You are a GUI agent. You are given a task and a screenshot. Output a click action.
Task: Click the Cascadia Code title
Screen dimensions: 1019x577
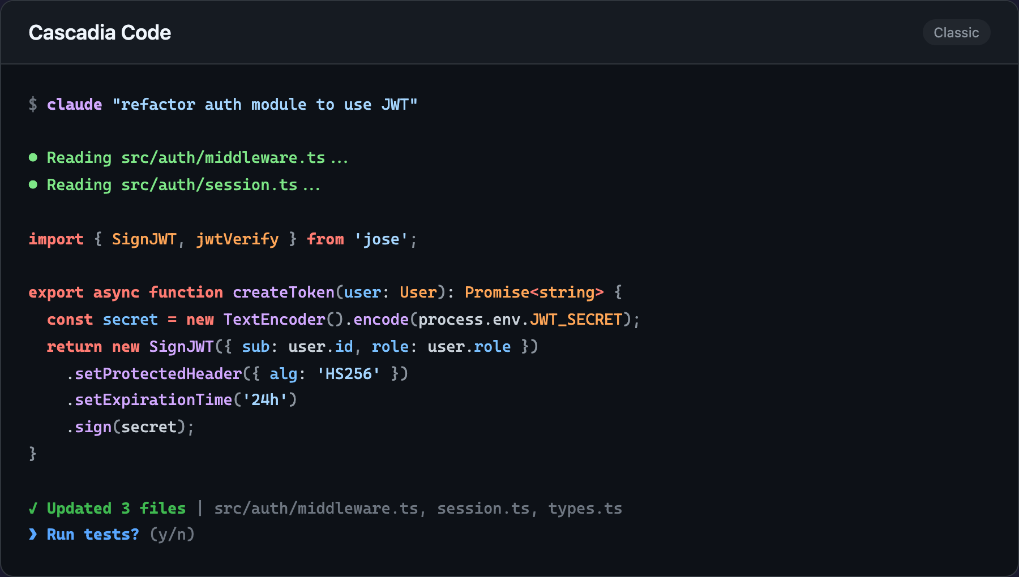tap(100, 33)
